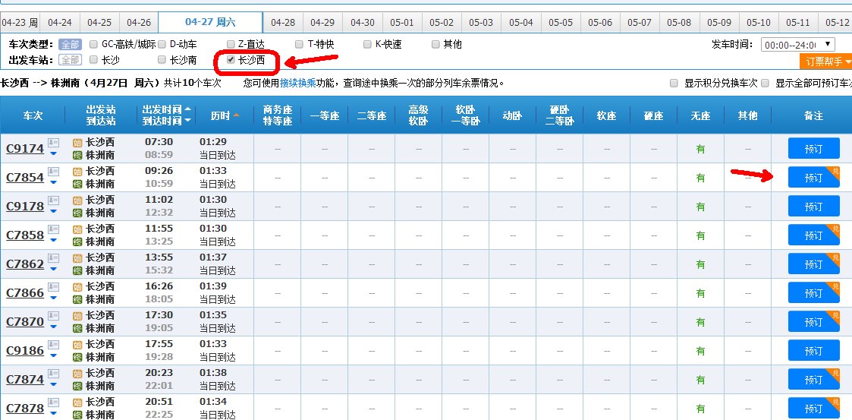852x420 pixels.
Task: Toggle the 其他 train type checkbox
Action: [435, 44]
